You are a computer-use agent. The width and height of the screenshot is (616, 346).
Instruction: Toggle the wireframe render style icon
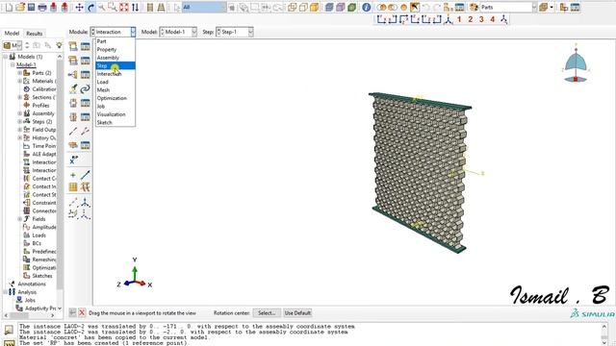click(x=292, y=7)
